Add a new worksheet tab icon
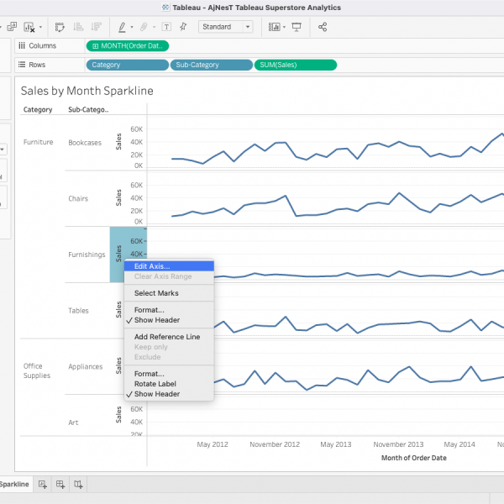 40,485
